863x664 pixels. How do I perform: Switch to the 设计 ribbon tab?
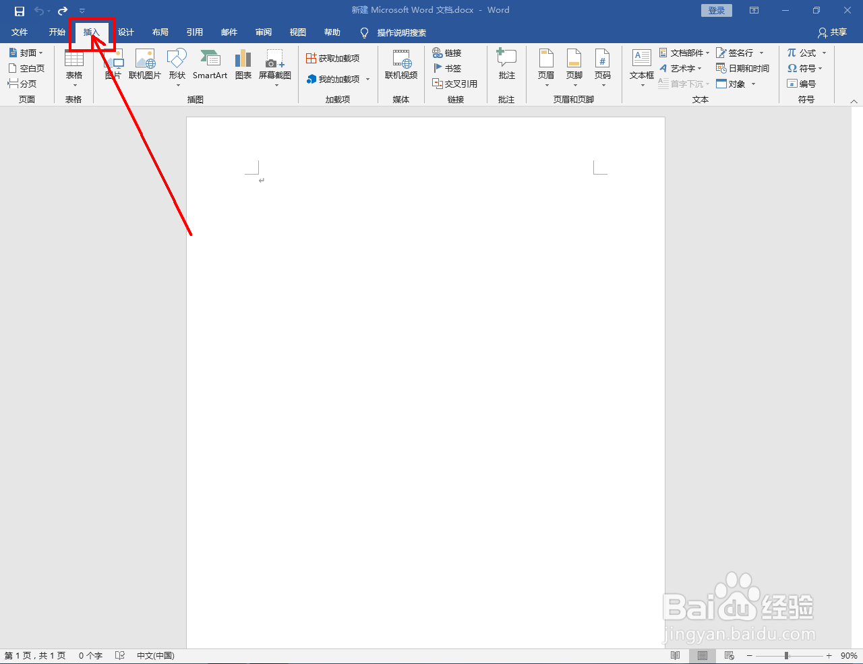[125, 32]
